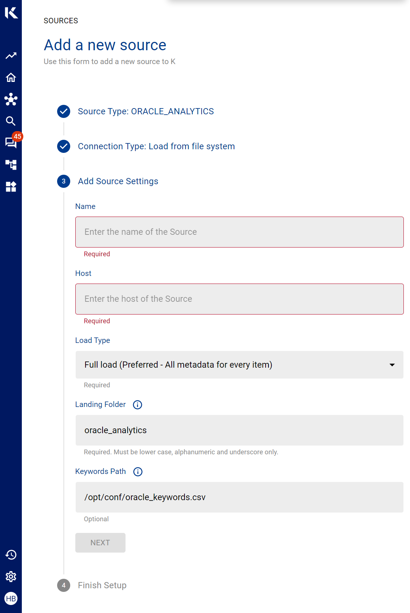
Task: Return to Connection Type step
Action: pyautogui.click(x=156, y=146)
